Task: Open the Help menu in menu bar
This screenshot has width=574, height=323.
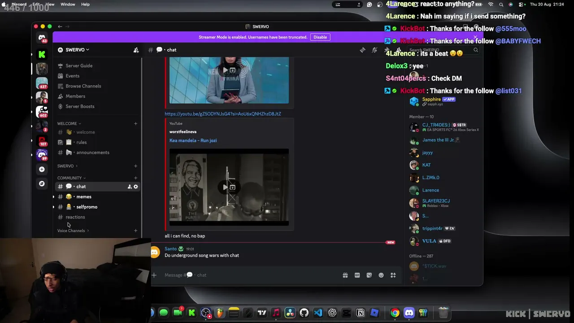Action: tap(85, 4)
